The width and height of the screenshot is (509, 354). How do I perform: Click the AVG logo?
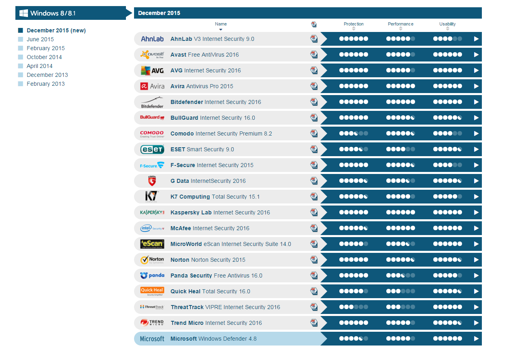[x=152, y=70]
